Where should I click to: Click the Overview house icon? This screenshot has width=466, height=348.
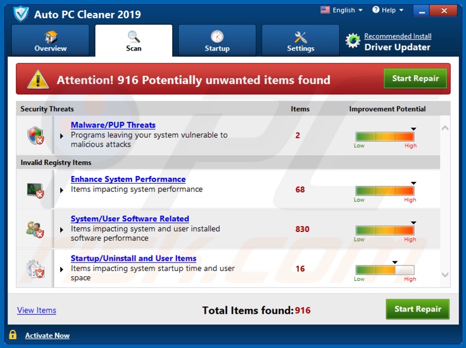pos(51,37)
